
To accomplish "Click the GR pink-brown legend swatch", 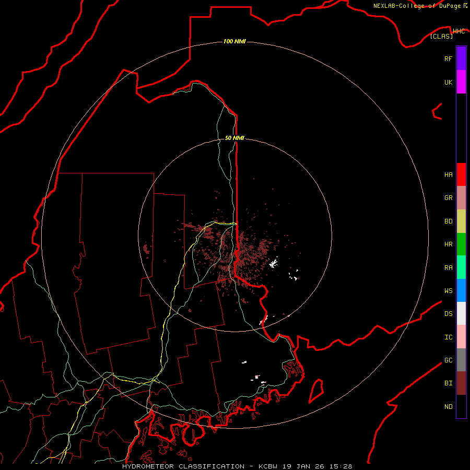I will click(461, 198).
